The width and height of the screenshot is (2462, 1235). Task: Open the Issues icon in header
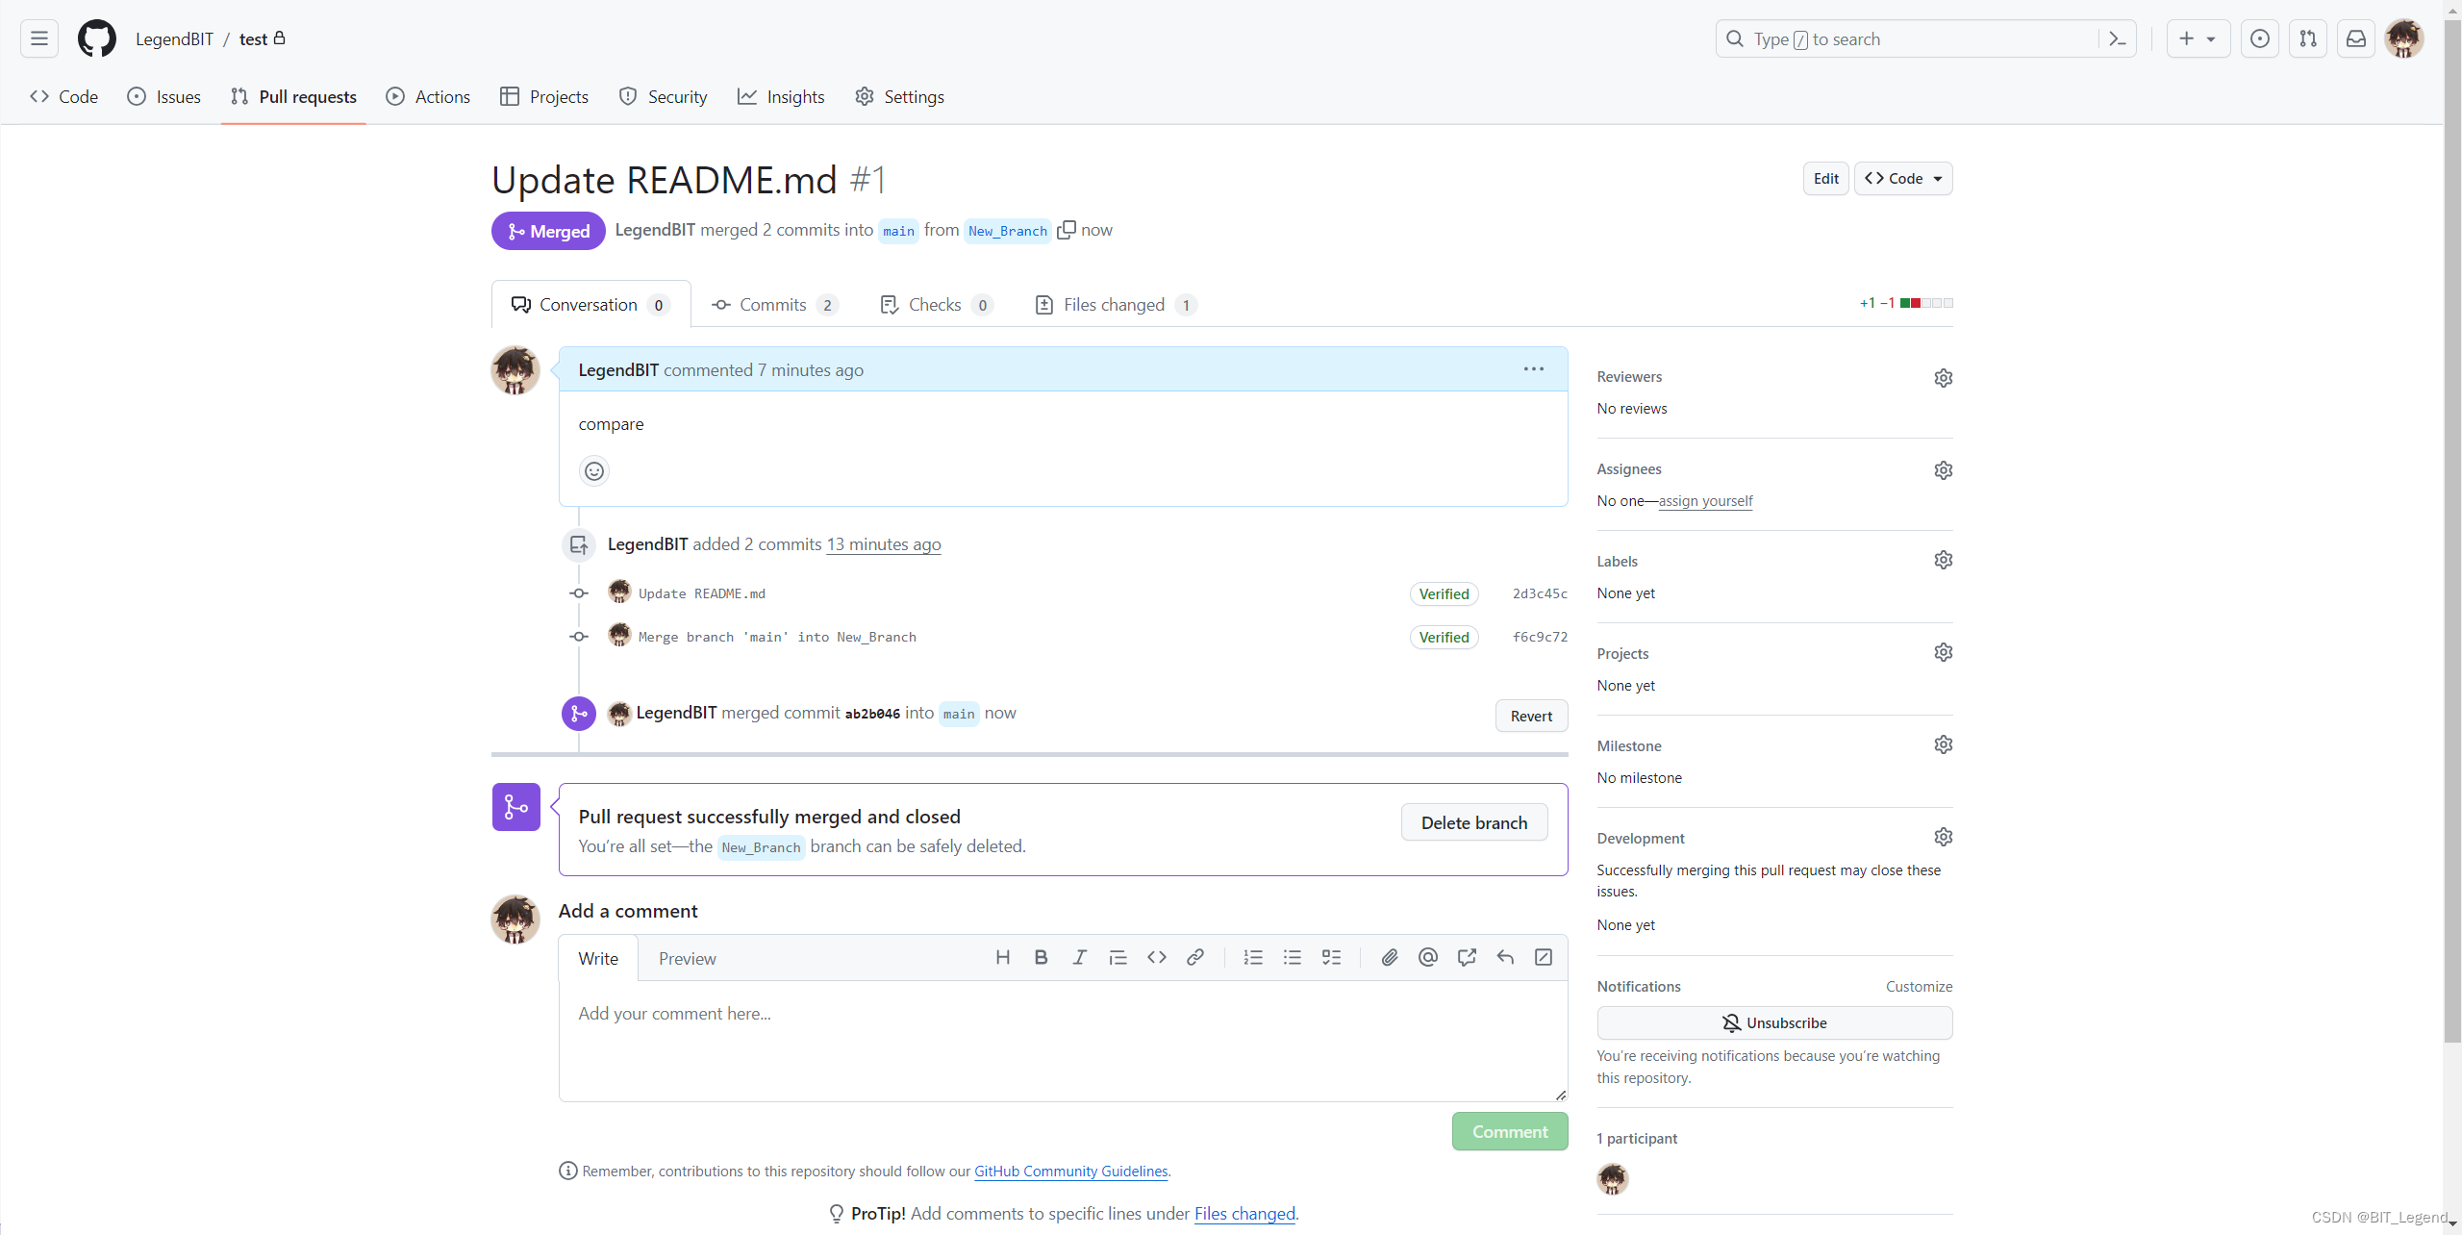click(2260, 38)
